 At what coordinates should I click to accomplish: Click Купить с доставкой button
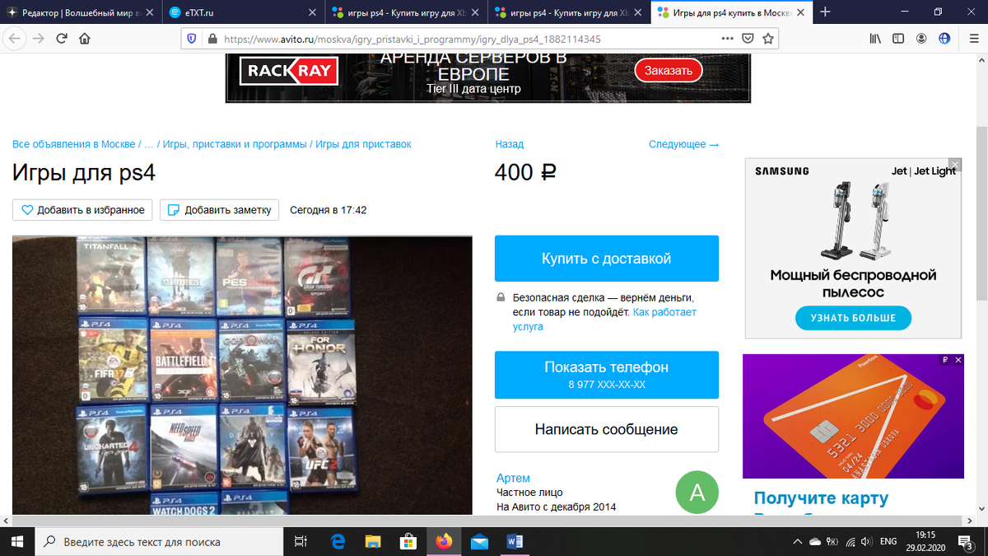click(x=606, y=259)
